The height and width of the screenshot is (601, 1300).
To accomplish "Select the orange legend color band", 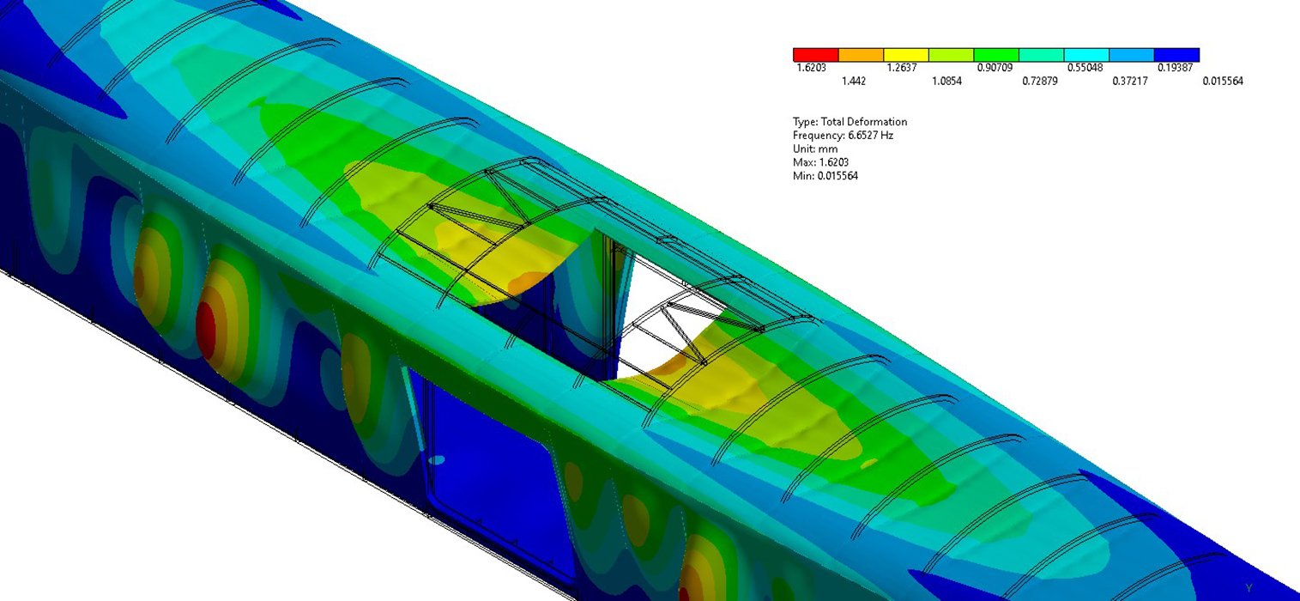I will (861, 55).
